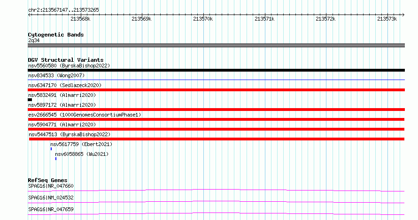Select the magenta SPAG16|NM_024532 intron line
Viewport: 418px width, 220px height.
click(216, 202)
